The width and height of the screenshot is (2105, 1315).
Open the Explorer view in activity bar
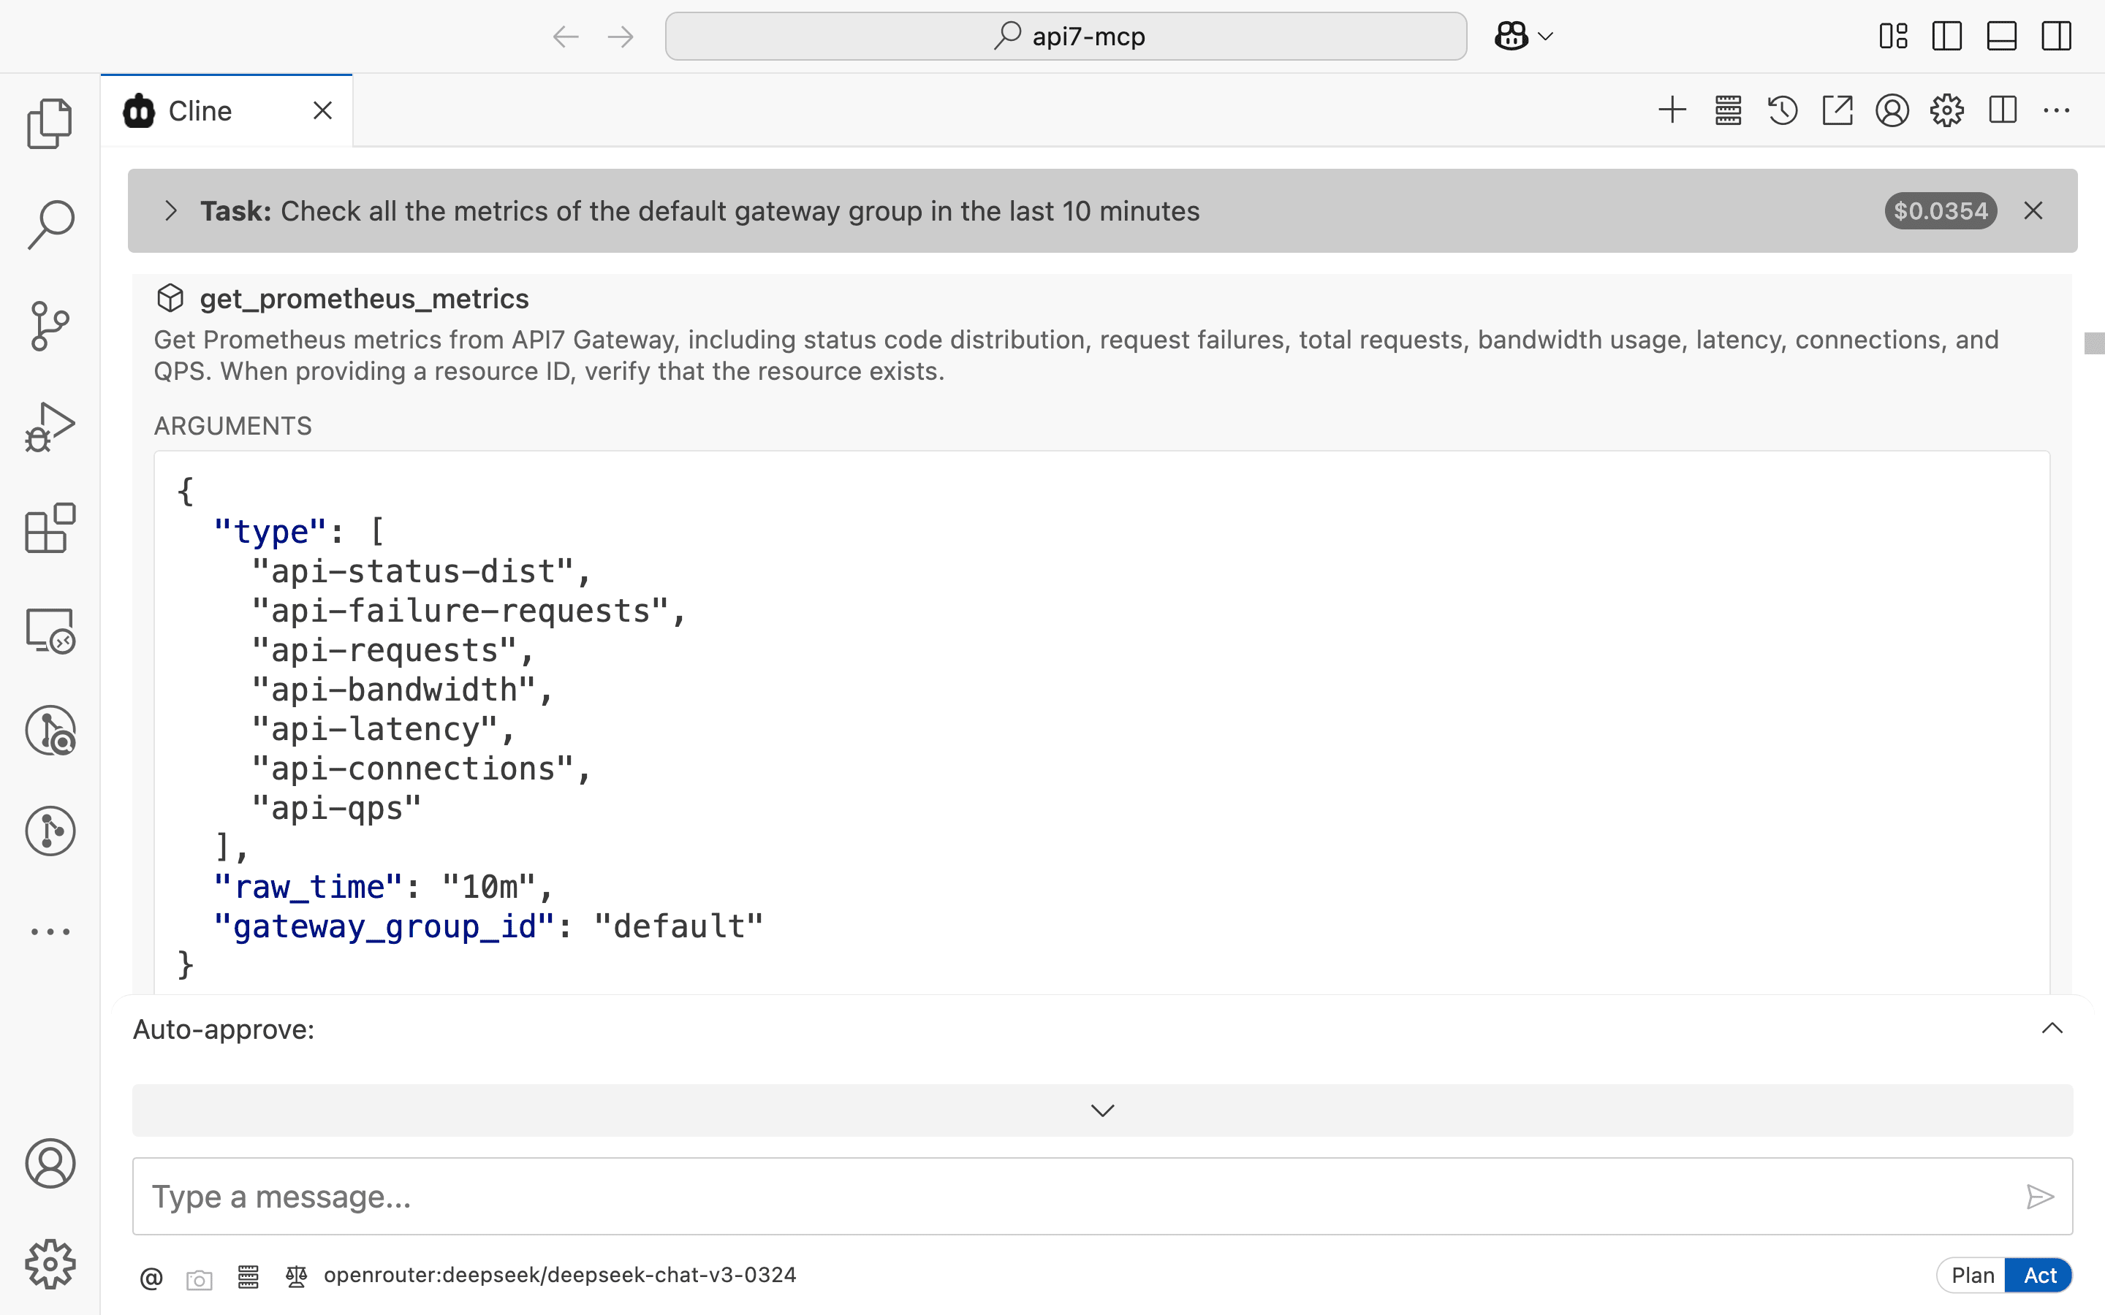point(50,123)
